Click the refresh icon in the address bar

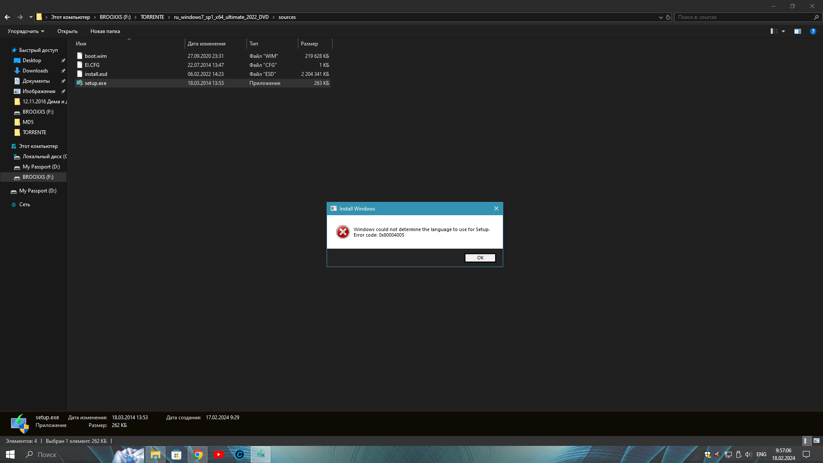668,17
